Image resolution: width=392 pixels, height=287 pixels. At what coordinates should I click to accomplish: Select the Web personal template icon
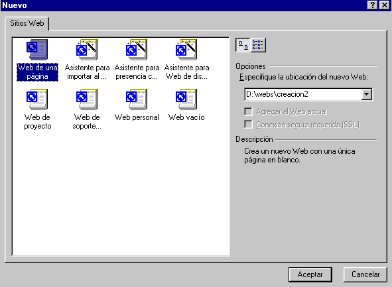[137, 99]
